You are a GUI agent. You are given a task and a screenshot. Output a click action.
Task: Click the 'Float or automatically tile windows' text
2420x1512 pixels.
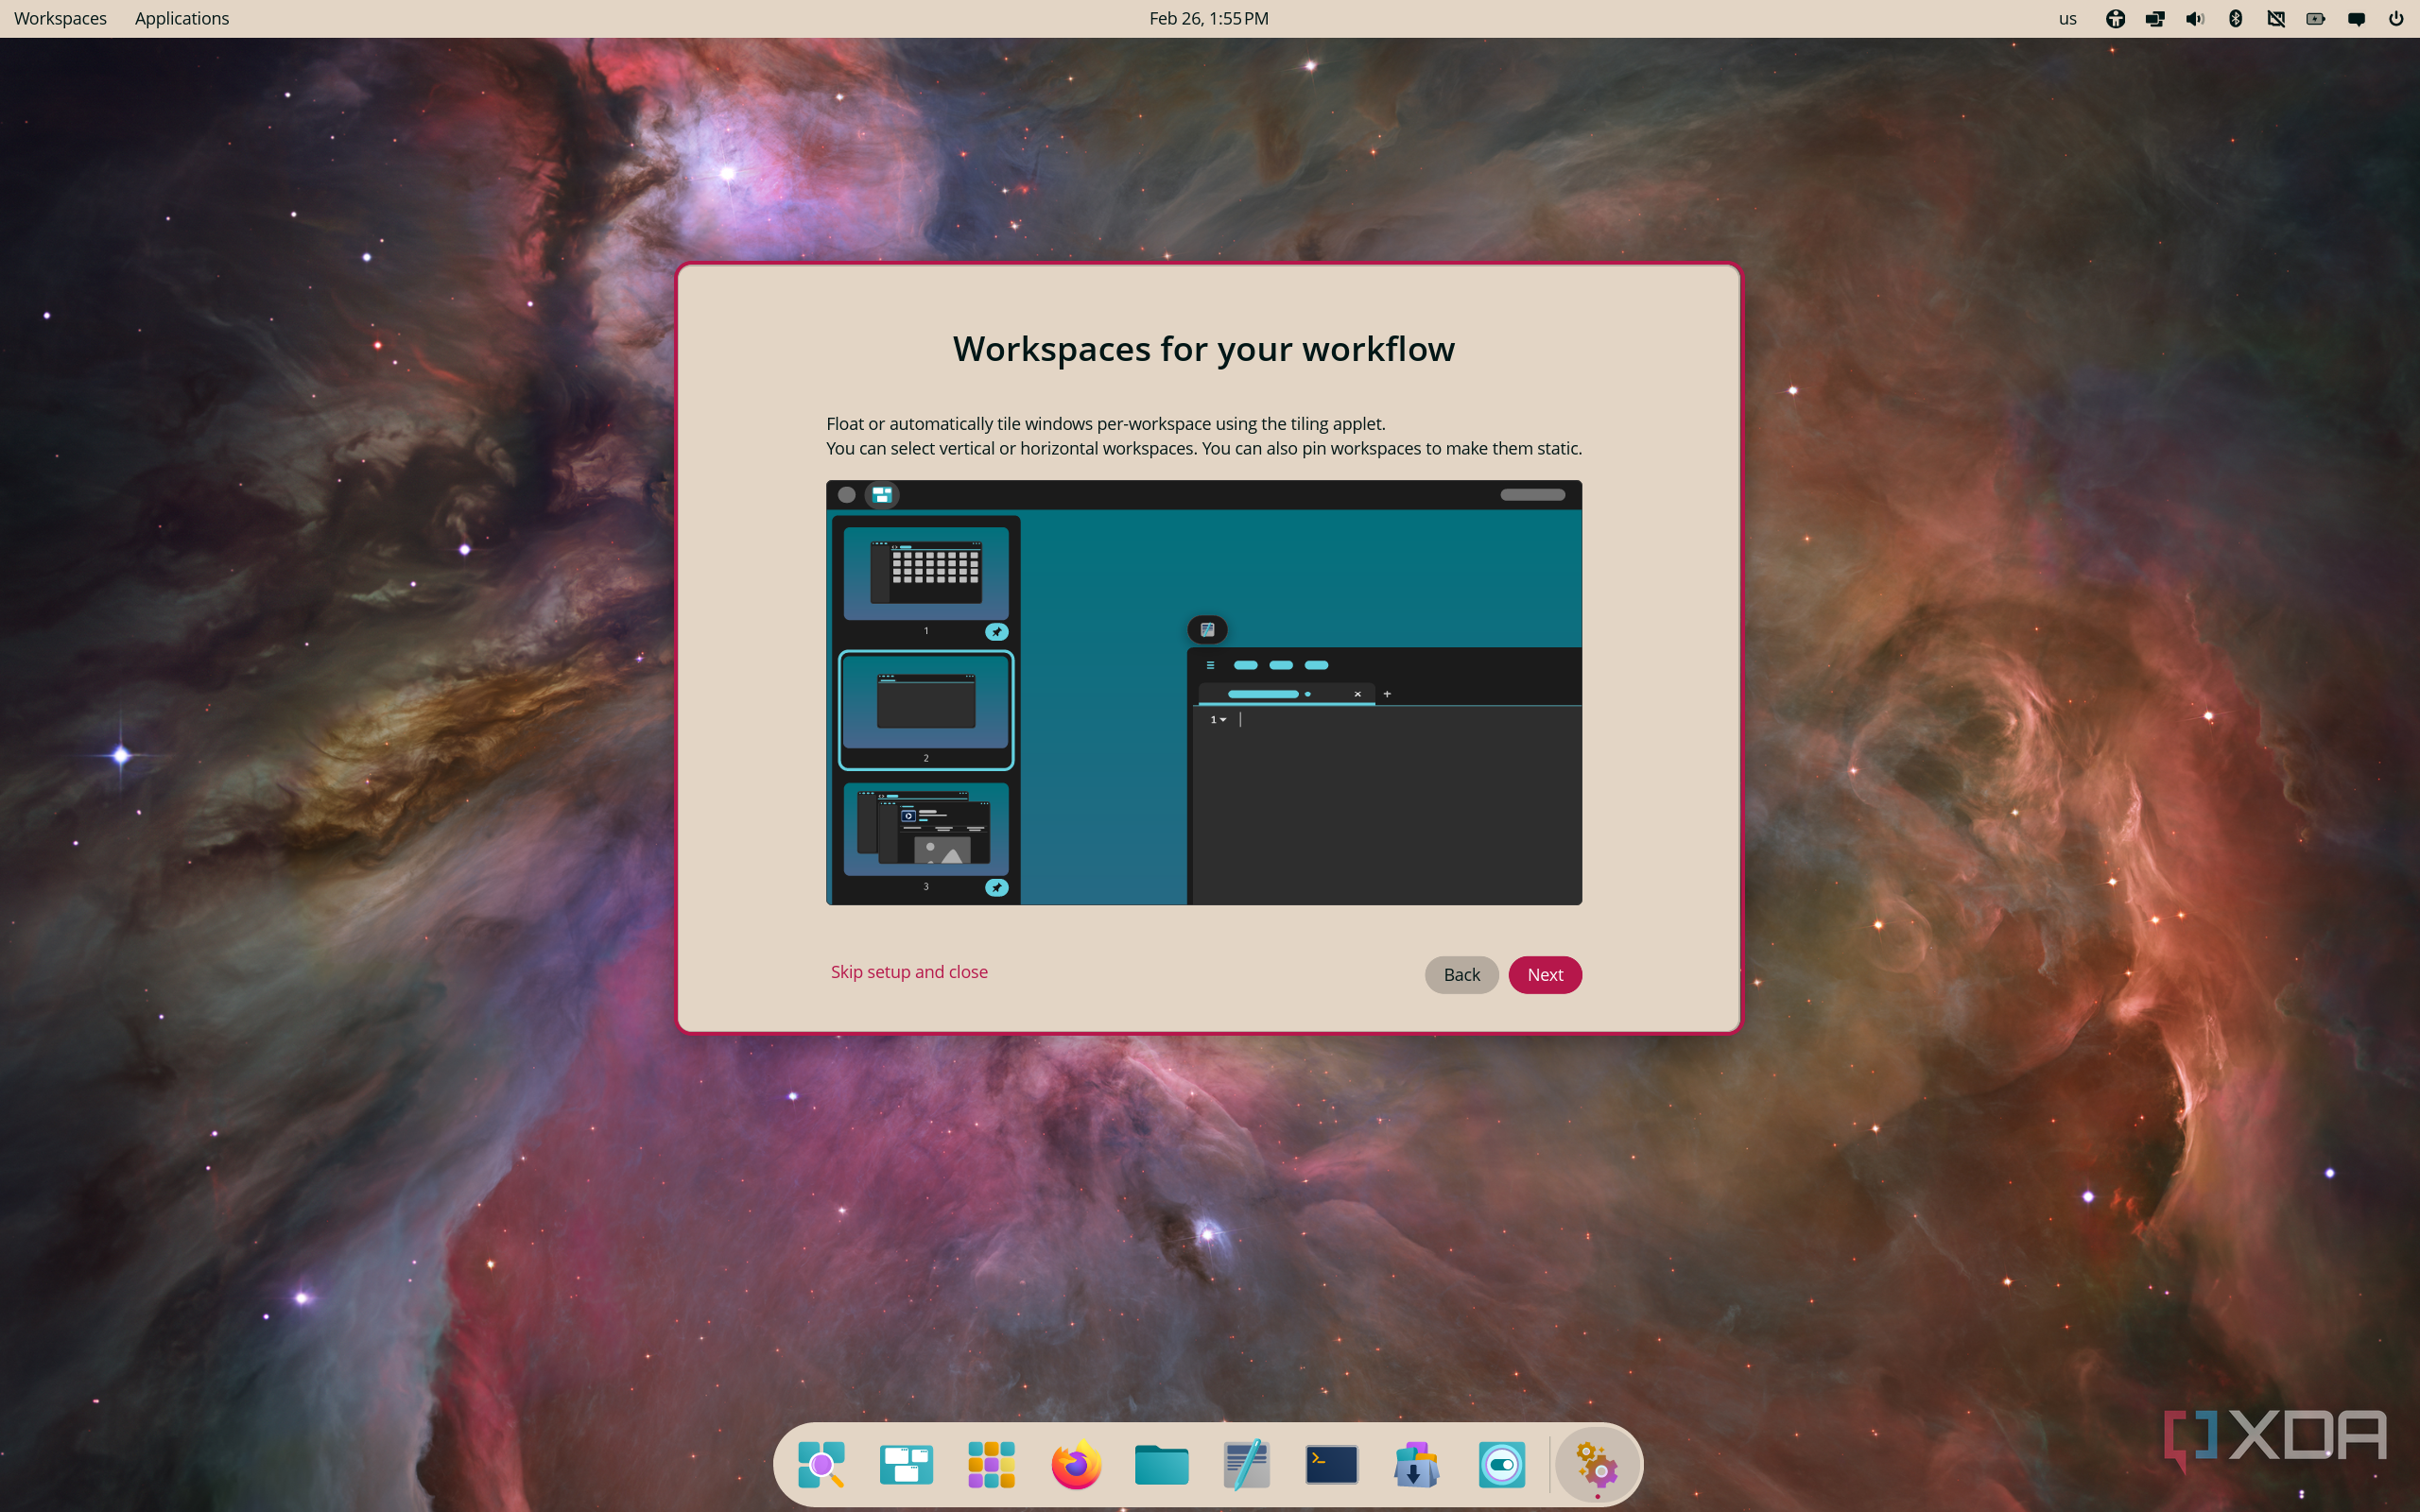pyautogui.click(x=1105, y=423)
